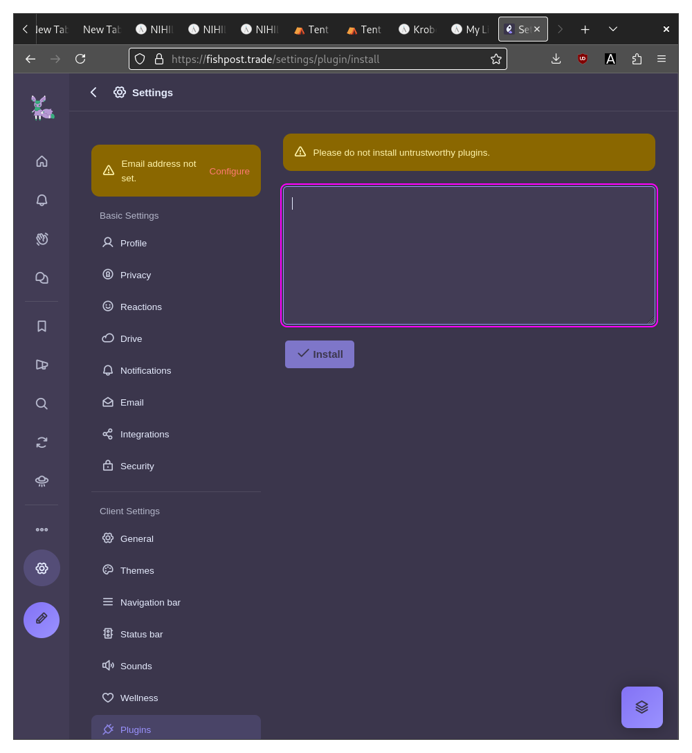This screenshot has height=753, width=692.
Task: Open Themes settings
Action: tap(176, 570)
